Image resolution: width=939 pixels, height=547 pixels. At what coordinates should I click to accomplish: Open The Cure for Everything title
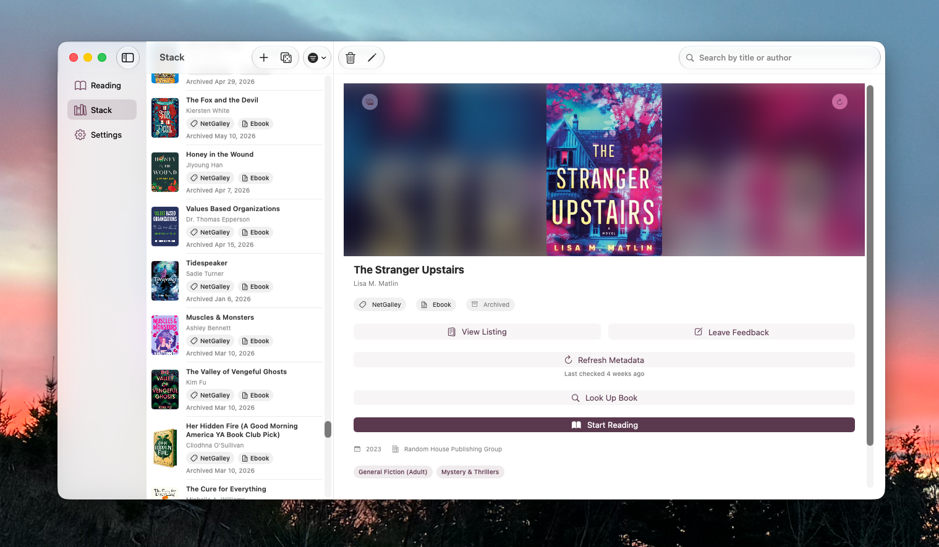(x=226, y=489)
